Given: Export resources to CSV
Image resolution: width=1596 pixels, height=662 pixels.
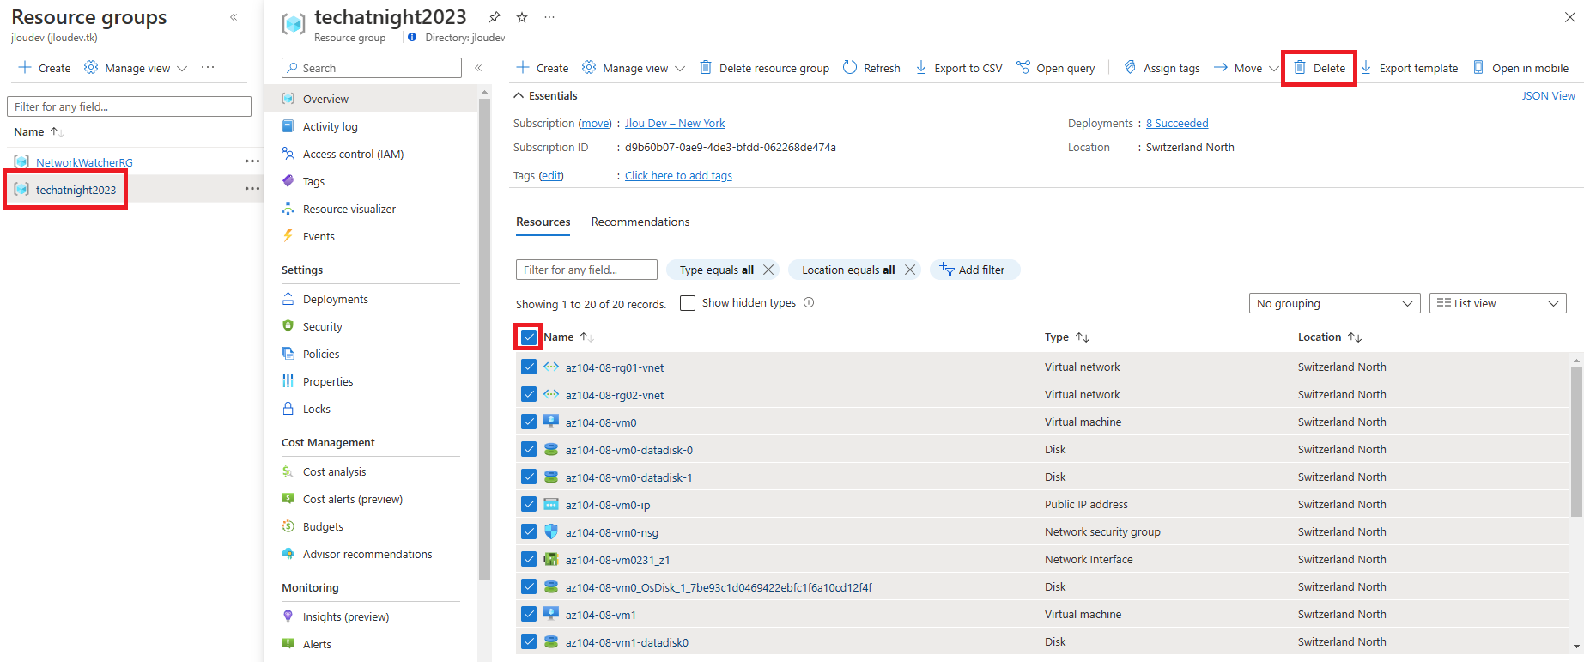Looking at the screenshot, I should (959, 68).
